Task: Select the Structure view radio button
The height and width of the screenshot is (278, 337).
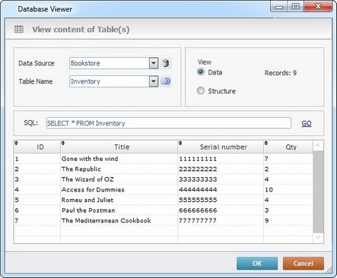Action: [x=201, y=90]
